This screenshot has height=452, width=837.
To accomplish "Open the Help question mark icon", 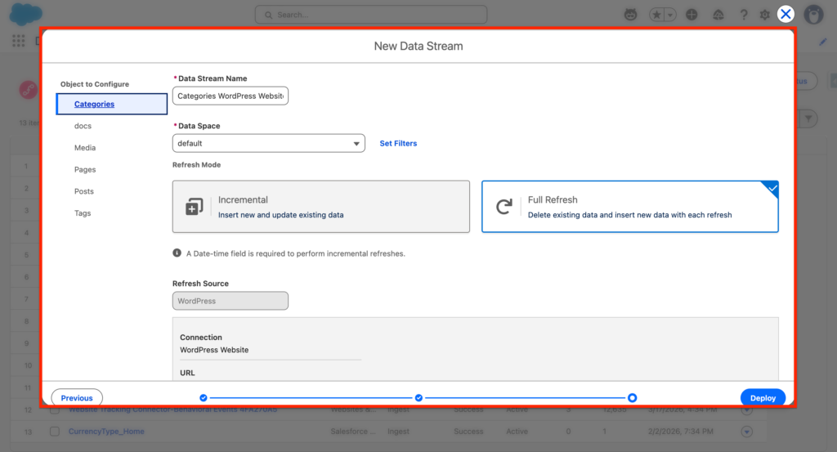I will point(743,15).
